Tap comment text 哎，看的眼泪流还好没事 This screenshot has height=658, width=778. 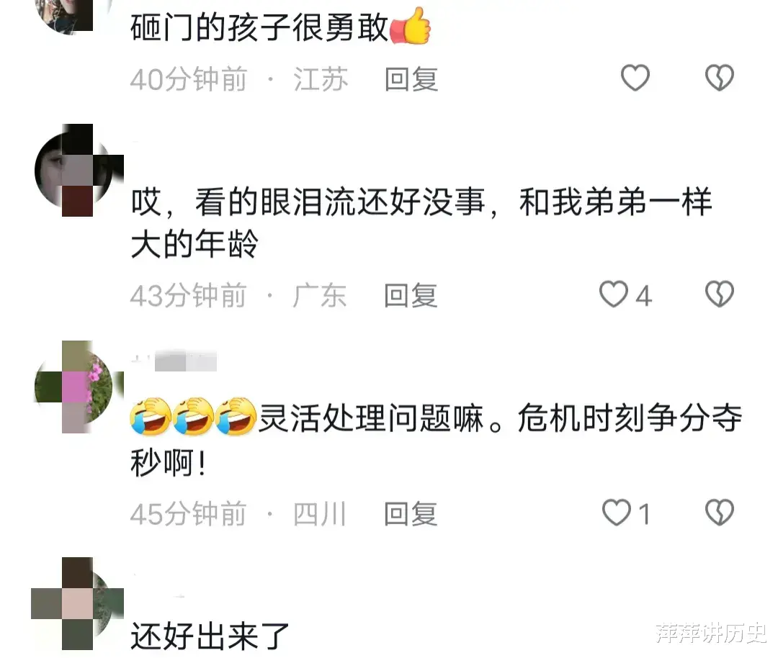point(308,203)
